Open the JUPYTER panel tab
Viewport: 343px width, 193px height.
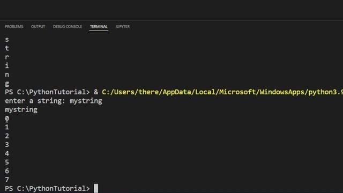tap(123, 26)
